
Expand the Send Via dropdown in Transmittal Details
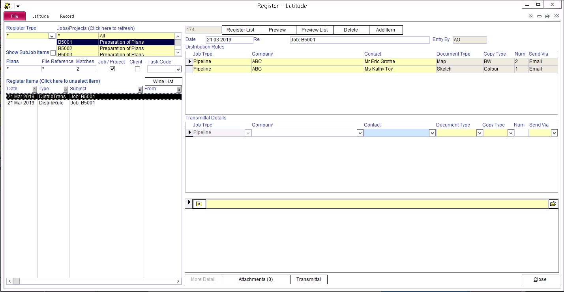pos(554,133)
